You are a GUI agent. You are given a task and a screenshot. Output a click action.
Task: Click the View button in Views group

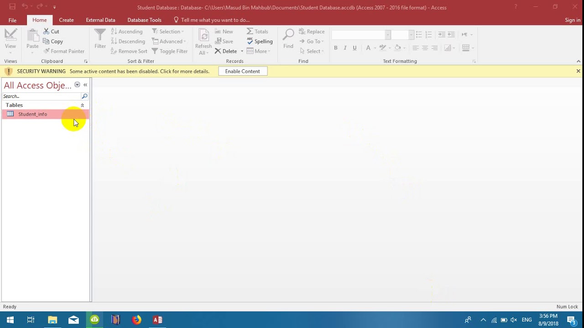[x=10, y=41]
